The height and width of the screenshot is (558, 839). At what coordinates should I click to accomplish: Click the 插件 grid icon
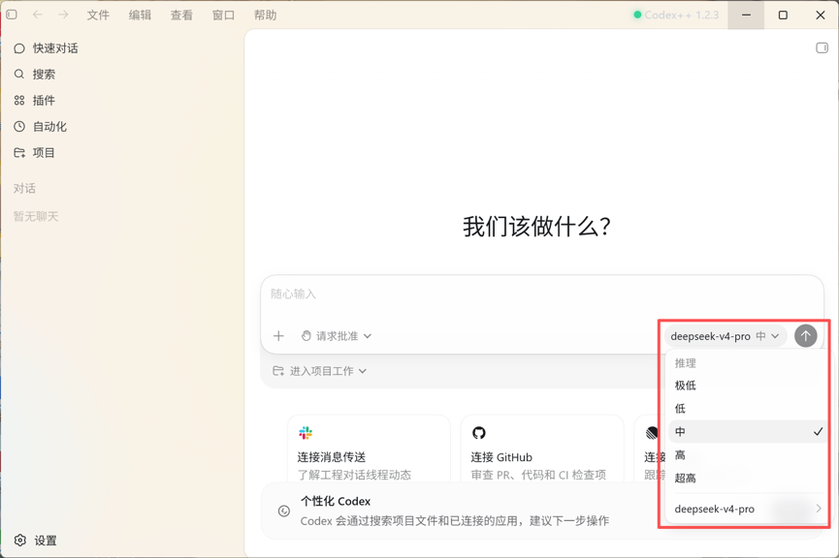tap(19, 101)
